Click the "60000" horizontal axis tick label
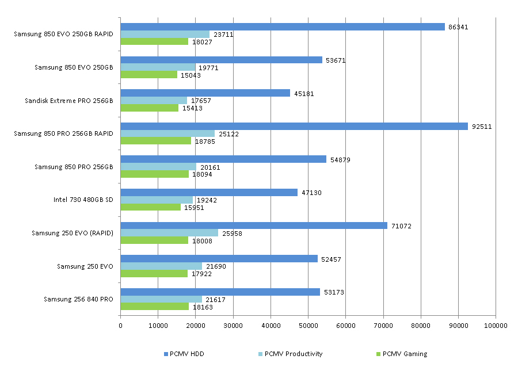Viewport: 518px width, 386px height. tap(346, 326)
